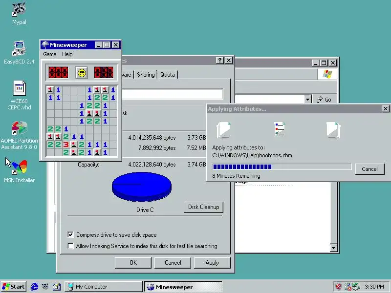Close the Applying Attributes dialog
Viewport: 391px width, 293px height.
tap(385, 109)
